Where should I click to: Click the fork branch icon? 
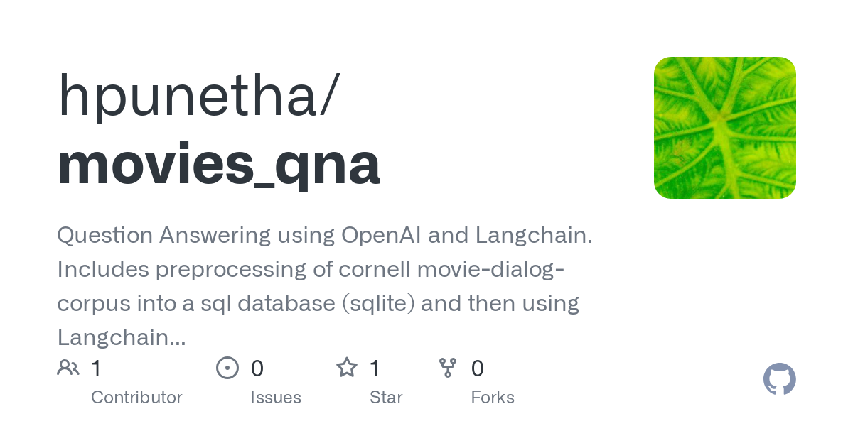pyautogui.click(x=448, y=368)
